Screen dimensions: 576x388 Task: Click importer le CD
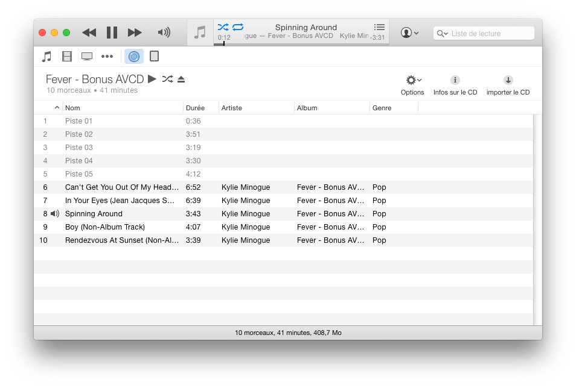(x=508, y=86)
